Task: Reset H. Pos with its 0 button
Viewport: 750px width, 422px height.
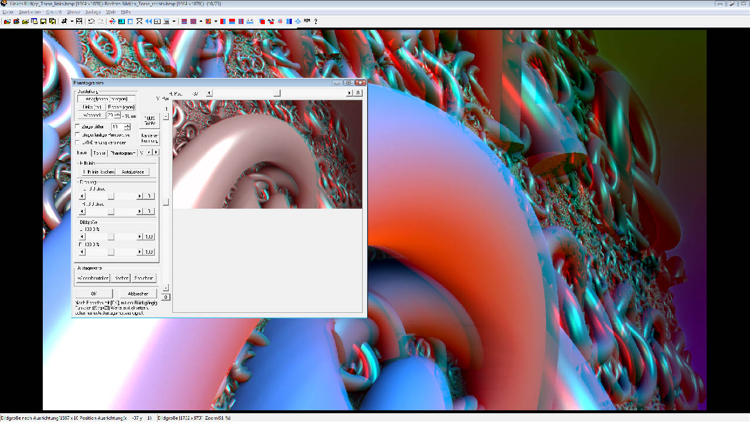Action: point(359,93)
